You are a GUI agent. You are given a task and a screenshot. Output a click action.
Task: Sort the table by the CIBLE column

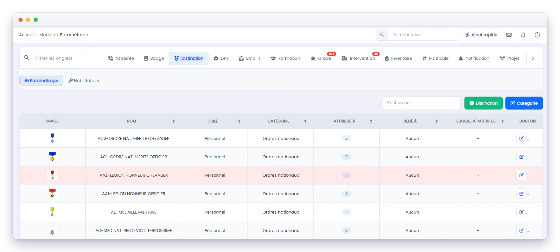tap(239, 121)
